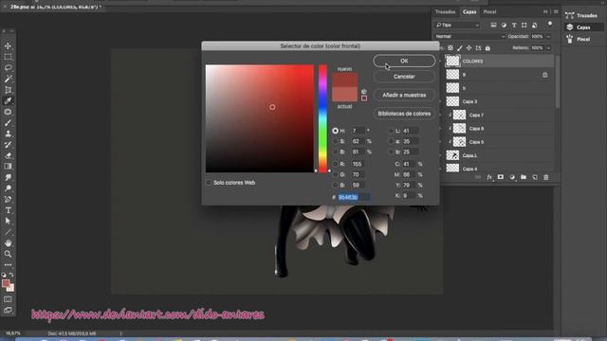Open the Opacidad slider arrow
This screenshot has height=341, width=607.
click(x=548, y=36)
